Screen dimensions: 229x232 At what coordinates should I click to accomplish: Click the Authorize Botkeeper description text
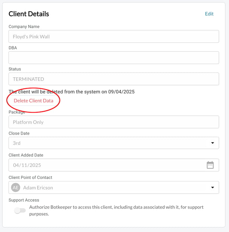tap(116, 210)
